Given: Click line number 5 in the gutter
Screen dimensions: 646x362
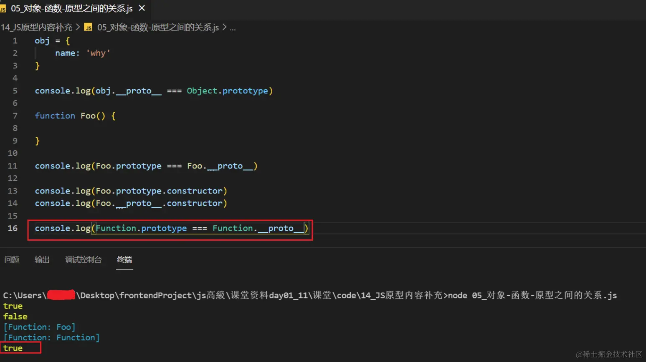Looking at the screenshot, I should [15, 91].
